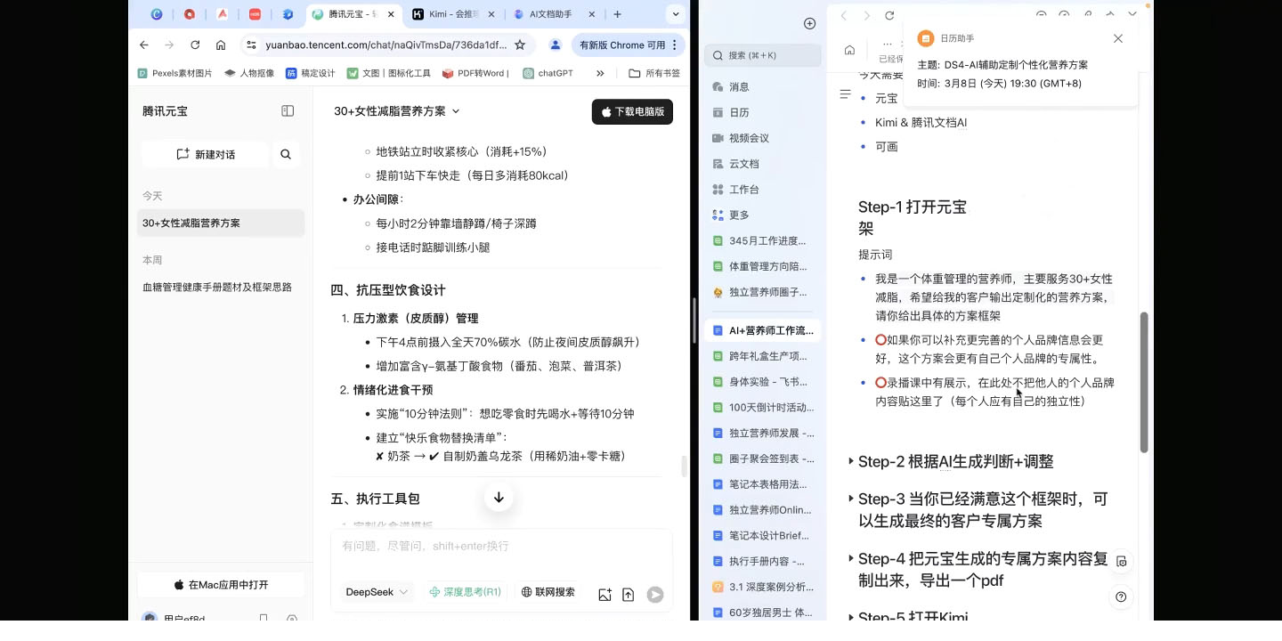Open the Chrome tab search dropdown
This screenshot has width=1282, height=641.
(x=677, y=14)
